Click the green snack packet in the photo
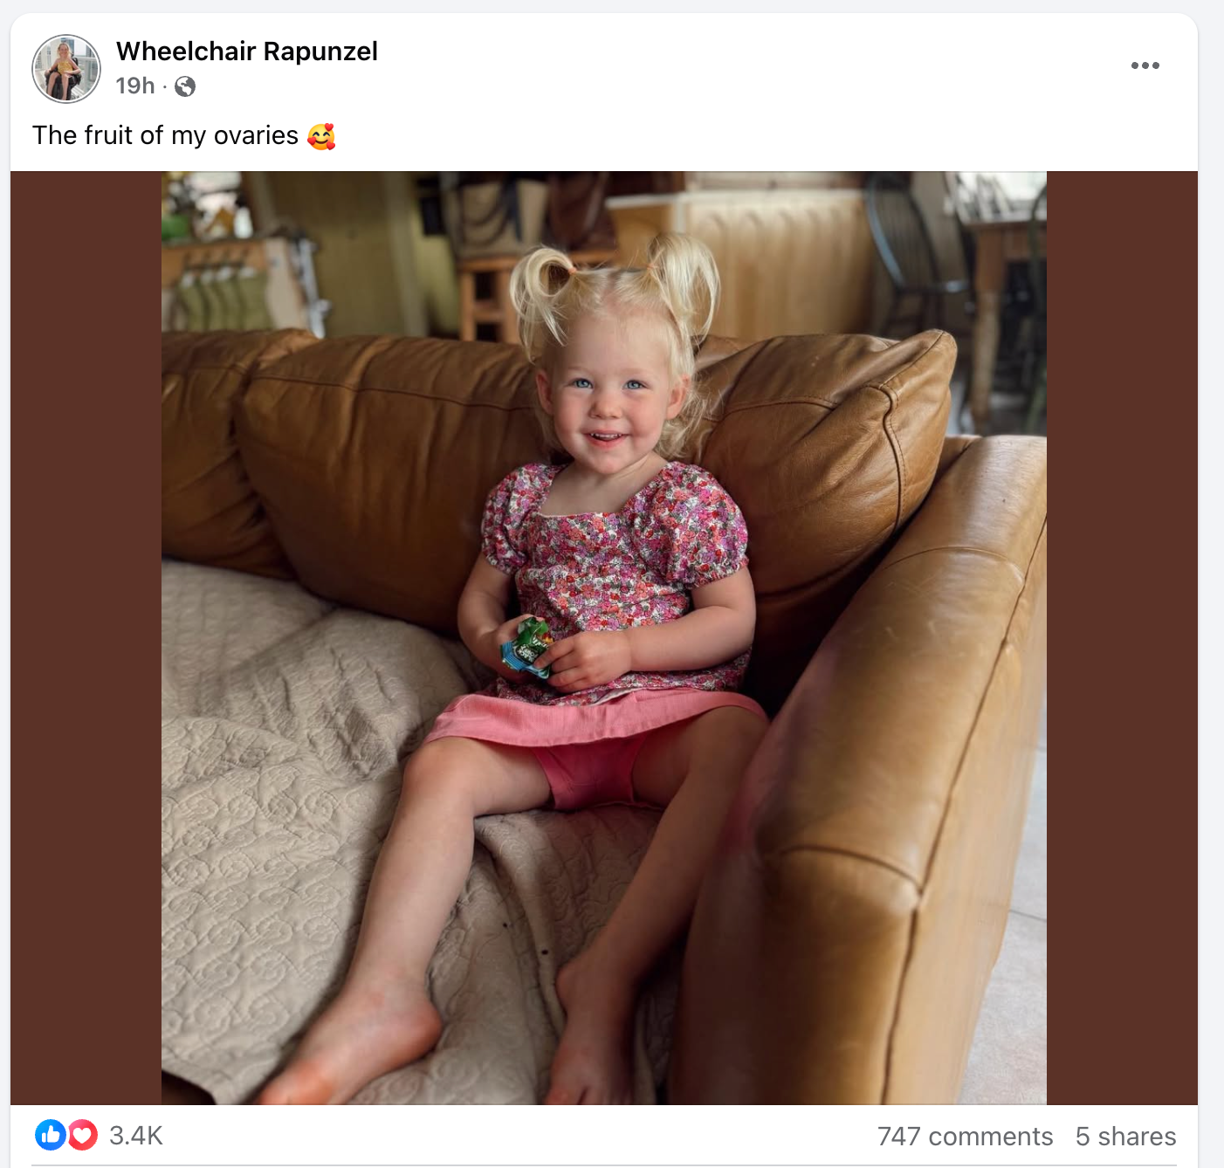 point(526,648)
